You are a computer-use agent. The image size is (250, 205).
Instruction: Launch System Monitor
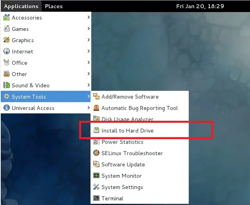(139, 176)
